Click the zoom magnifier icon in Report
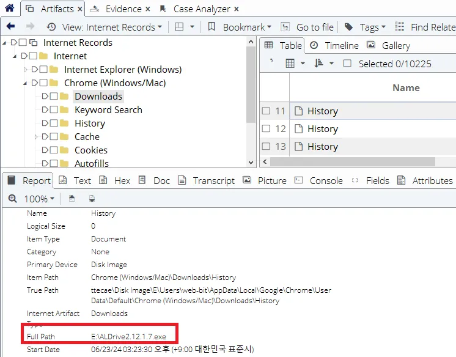The image size is (456, 357). click(13, 199)
